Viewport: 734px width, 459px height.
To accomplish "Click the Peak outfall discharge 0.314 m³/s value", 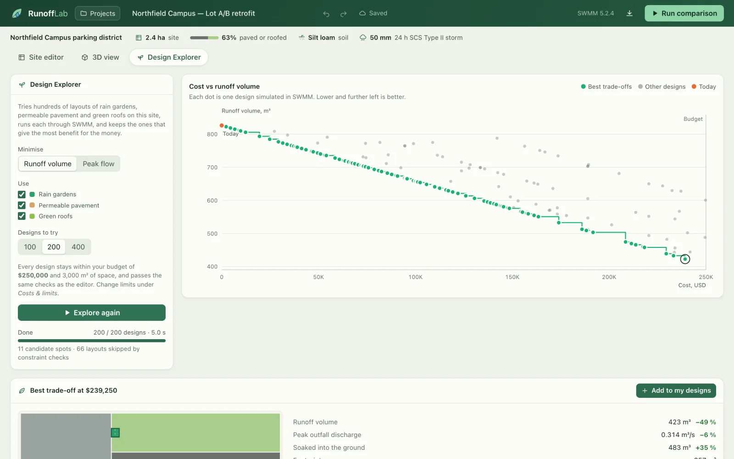I will (678, 435).
